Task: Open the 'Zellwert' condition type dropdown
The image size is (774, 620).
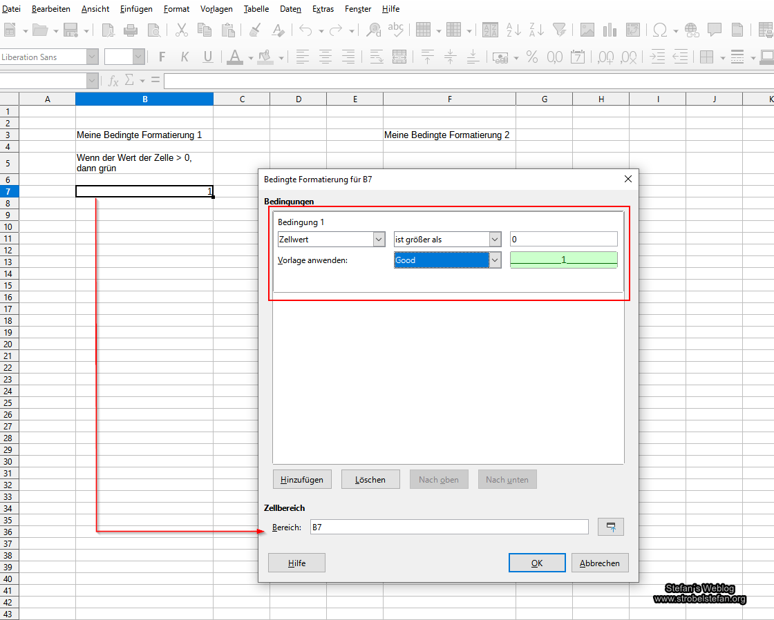Action: click(379, 239)
